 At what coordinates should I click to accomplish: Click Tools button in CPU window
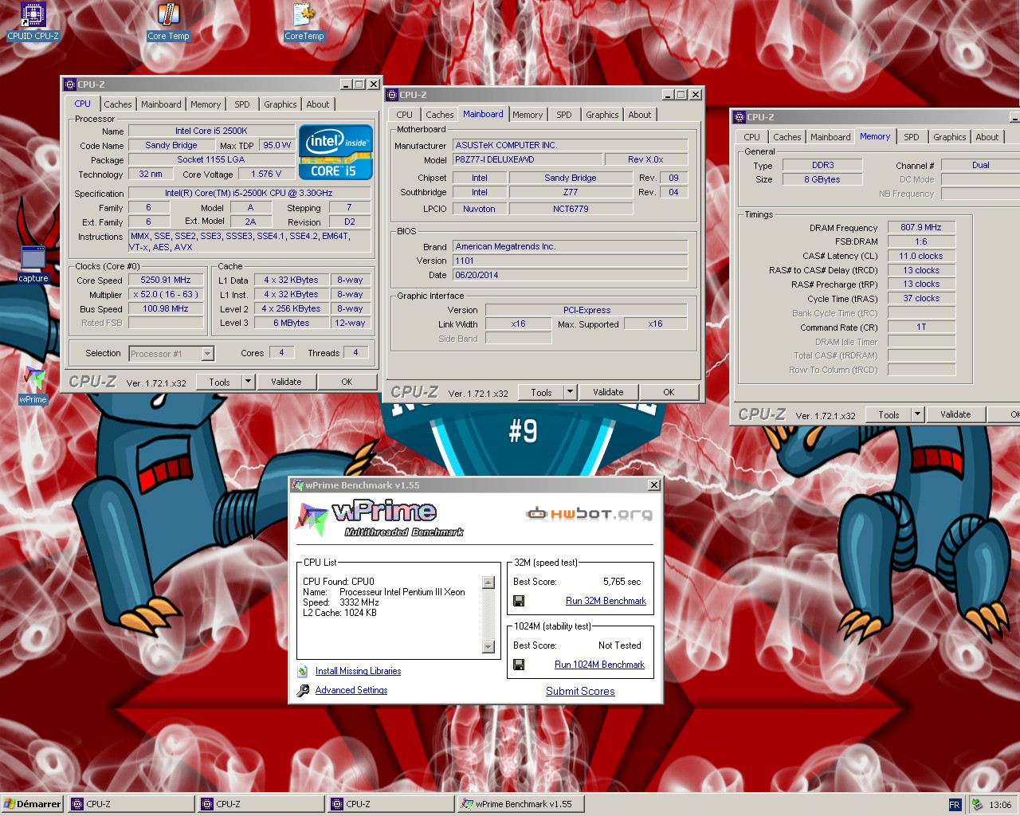(219, 382)
